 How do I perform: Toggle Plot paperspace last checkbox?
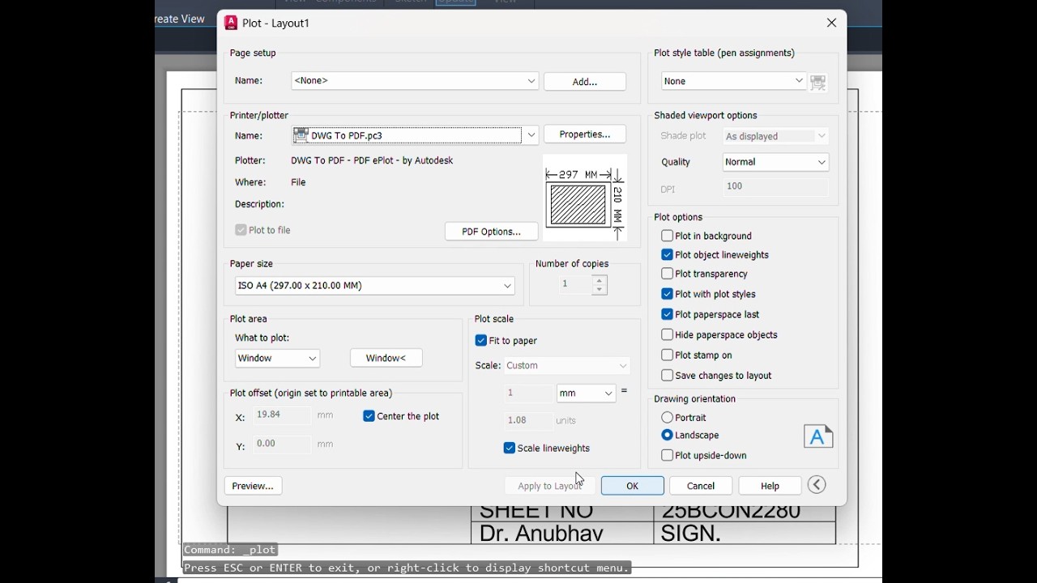coord(667,314)
